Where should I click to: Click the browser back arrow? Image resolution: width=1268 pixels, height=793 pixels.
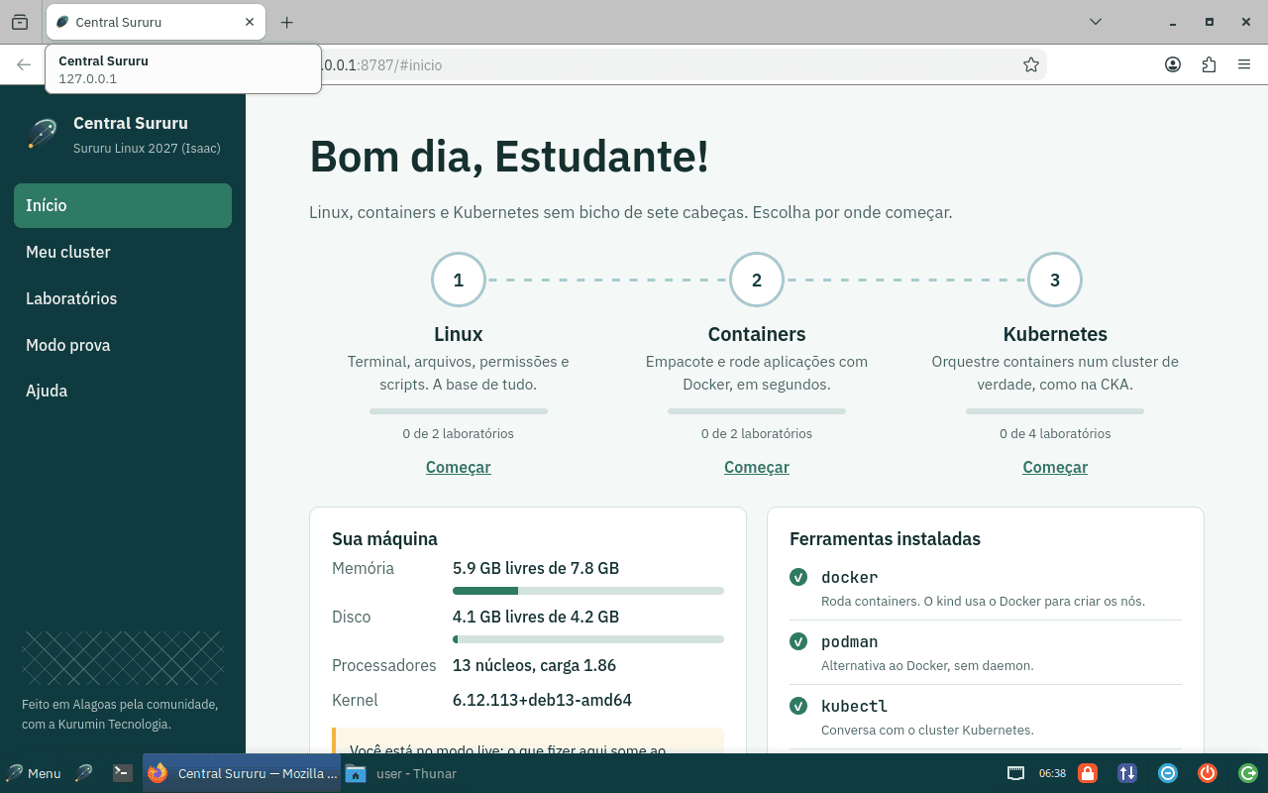[x=24, y=65]
